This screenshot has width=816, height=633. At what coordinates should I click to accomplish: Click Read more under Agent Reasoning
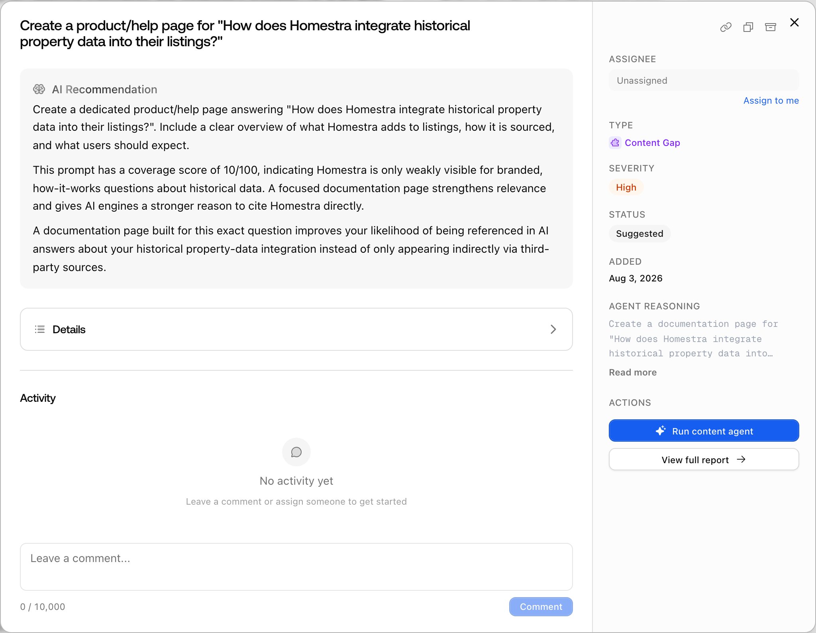coord(633,372)
